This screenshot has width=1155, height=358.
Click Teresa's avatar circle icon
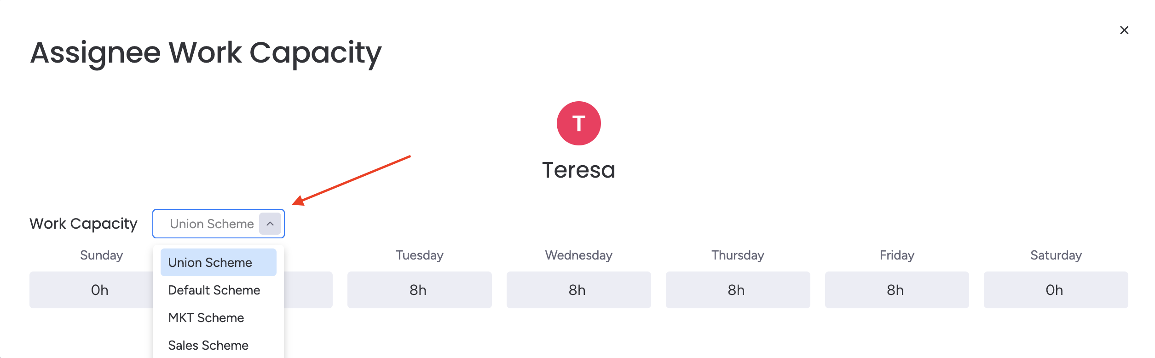tap(578, 123)
